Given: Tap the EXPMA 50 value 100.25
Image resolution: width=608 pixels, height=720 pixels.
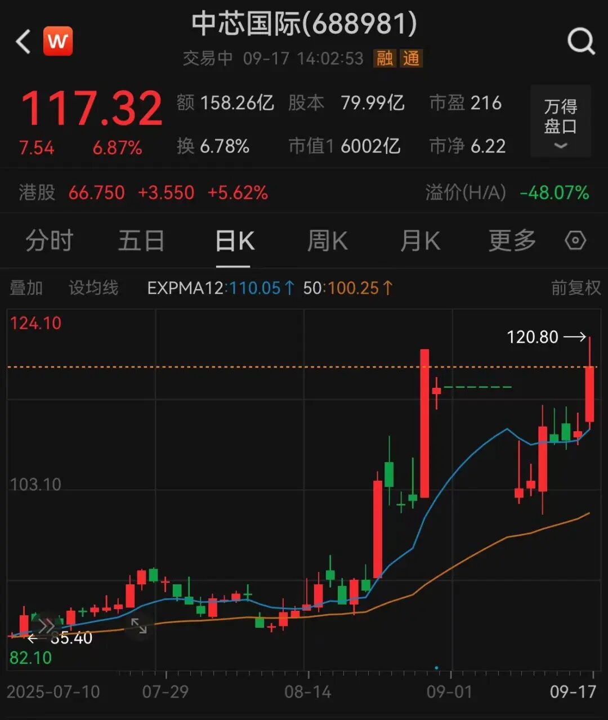Looking at the screenshot, I should 348,288.
